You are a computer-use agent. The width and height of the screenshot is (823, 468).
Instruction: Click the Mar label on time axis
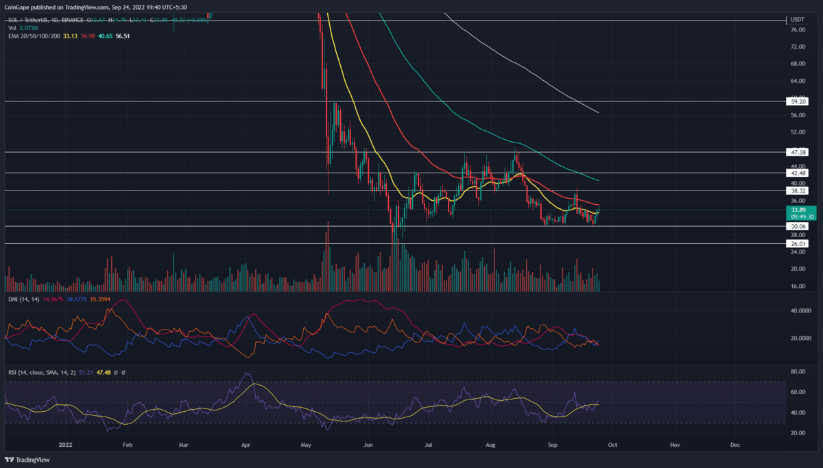[182, 445]
